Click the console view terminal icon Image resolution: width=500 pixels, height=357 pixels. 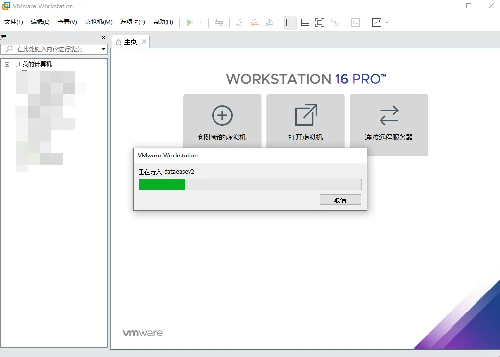356,22
